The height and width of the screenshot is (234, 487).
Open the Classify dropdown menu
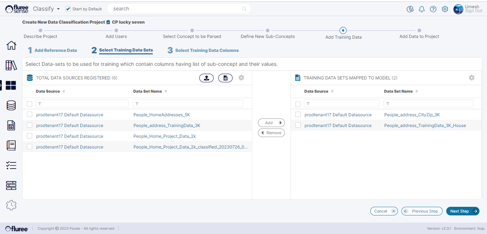point(46,9)
